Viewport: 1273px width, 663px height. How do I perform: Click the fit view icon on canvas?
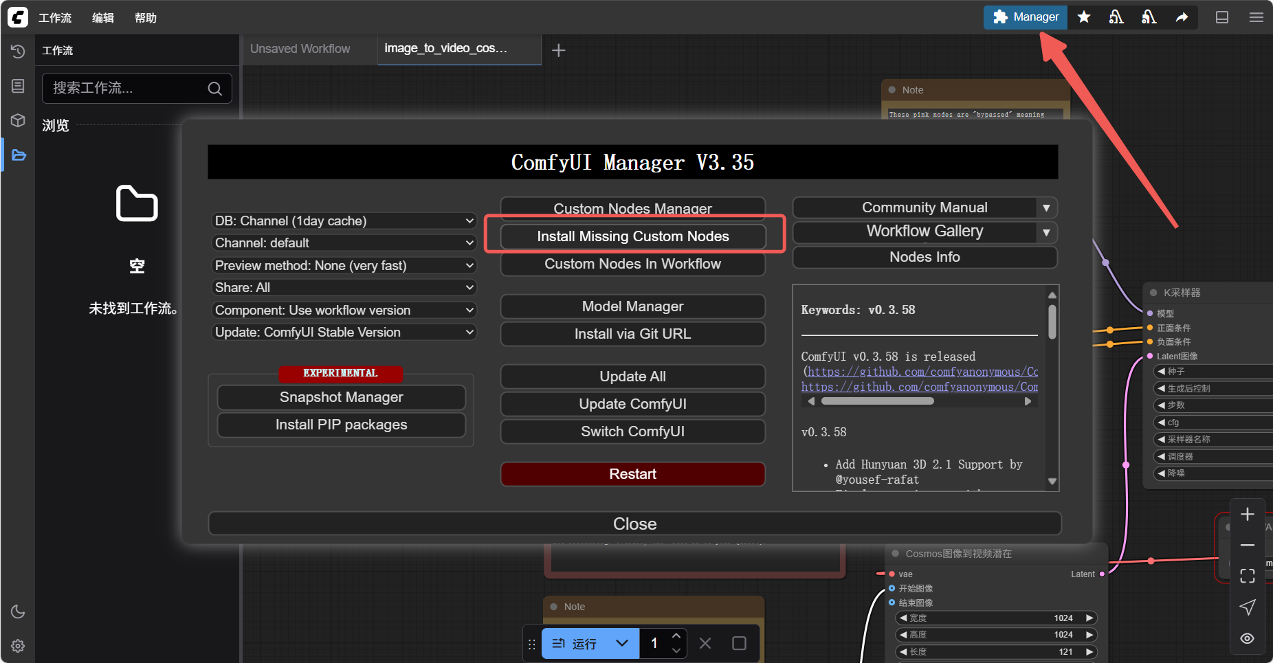click(1247, 576)
